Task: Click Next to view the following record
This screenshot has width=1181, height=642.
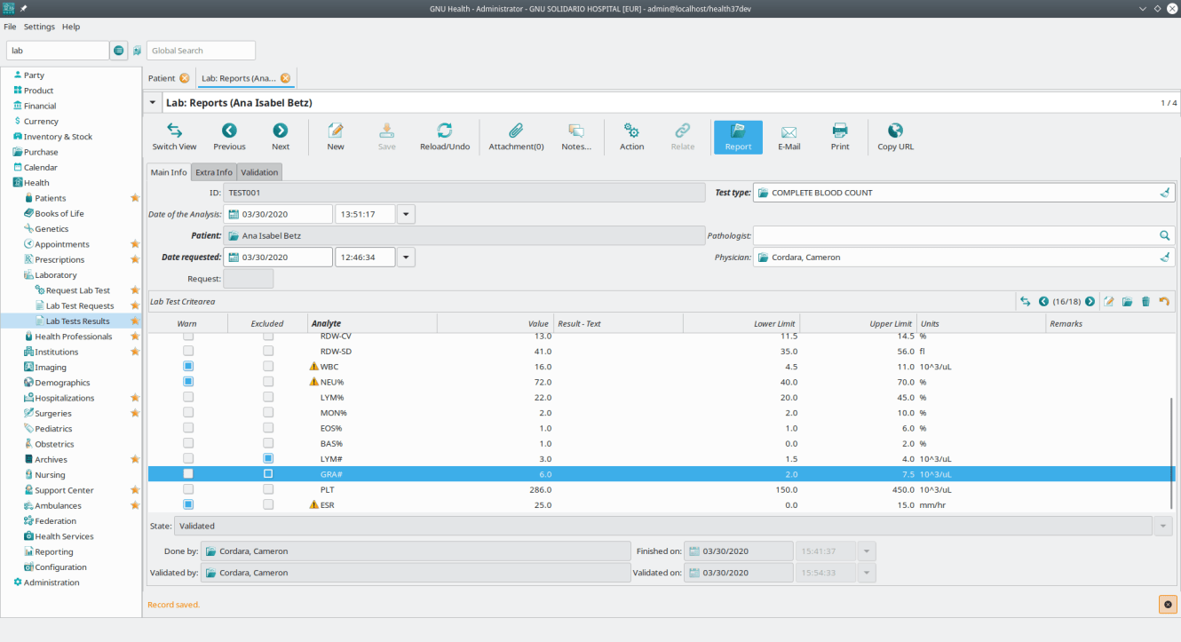Action: 280,136
